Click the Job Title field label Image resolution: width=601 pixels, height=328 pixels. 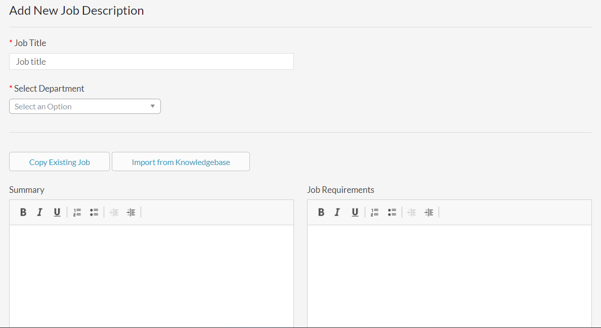click(x=30, y=43)
